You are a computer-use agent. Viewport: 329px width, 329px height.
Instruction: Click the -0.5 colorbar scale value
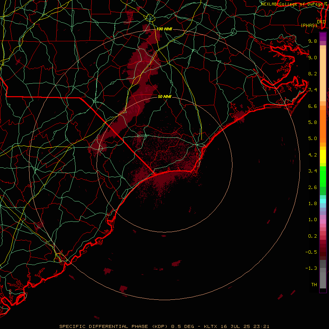[x=311, y=252]
